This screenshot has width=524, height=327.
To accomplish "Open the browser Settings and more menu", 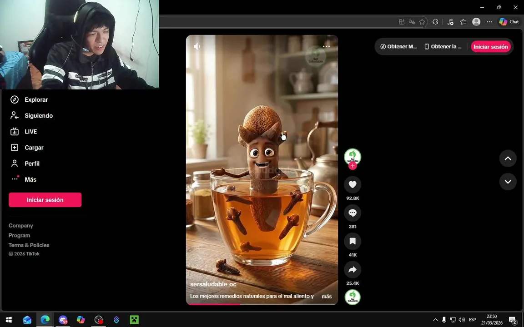I will pyautogui.click(x=489, y=22).
